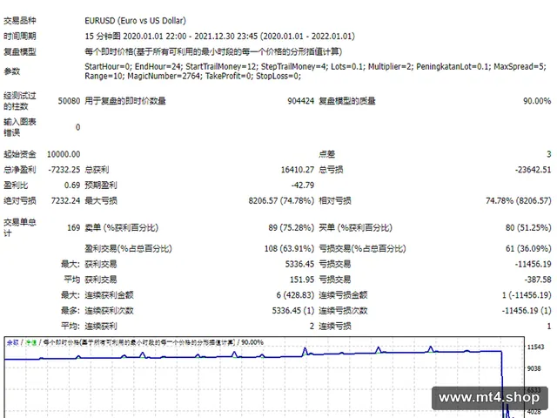Click chart axis label 11543

[x=535, y=347]
